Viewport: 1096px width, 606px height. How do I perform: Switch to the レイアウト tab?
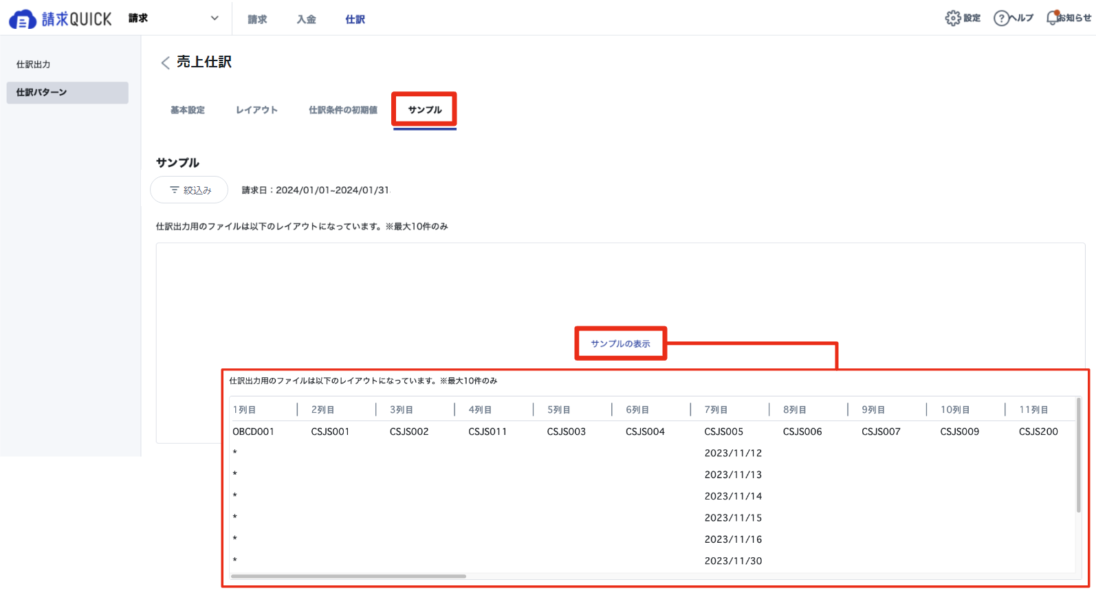(256, 110)
